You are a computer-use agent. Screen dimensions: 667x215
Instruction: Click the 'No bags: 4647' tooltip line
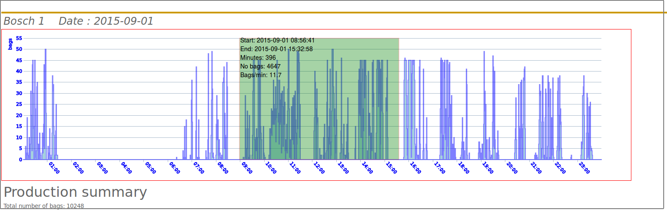[260, 66]
